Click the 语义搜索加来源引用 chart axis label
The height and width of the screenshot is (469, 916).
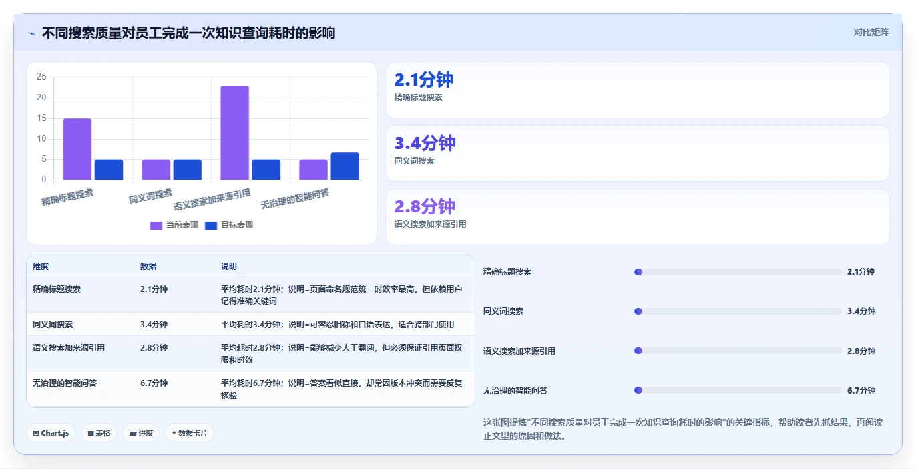pyautogui.click(x=212, y=200)
